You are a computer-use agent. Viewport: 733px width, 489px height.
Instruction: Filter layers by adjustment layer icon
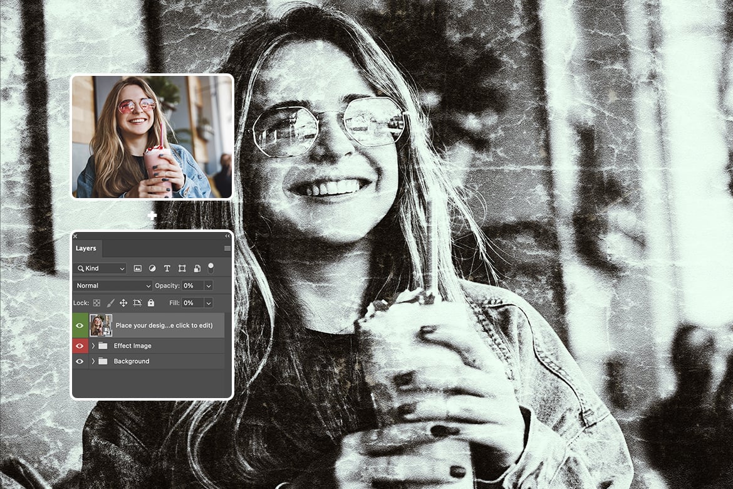click(152, 268)
